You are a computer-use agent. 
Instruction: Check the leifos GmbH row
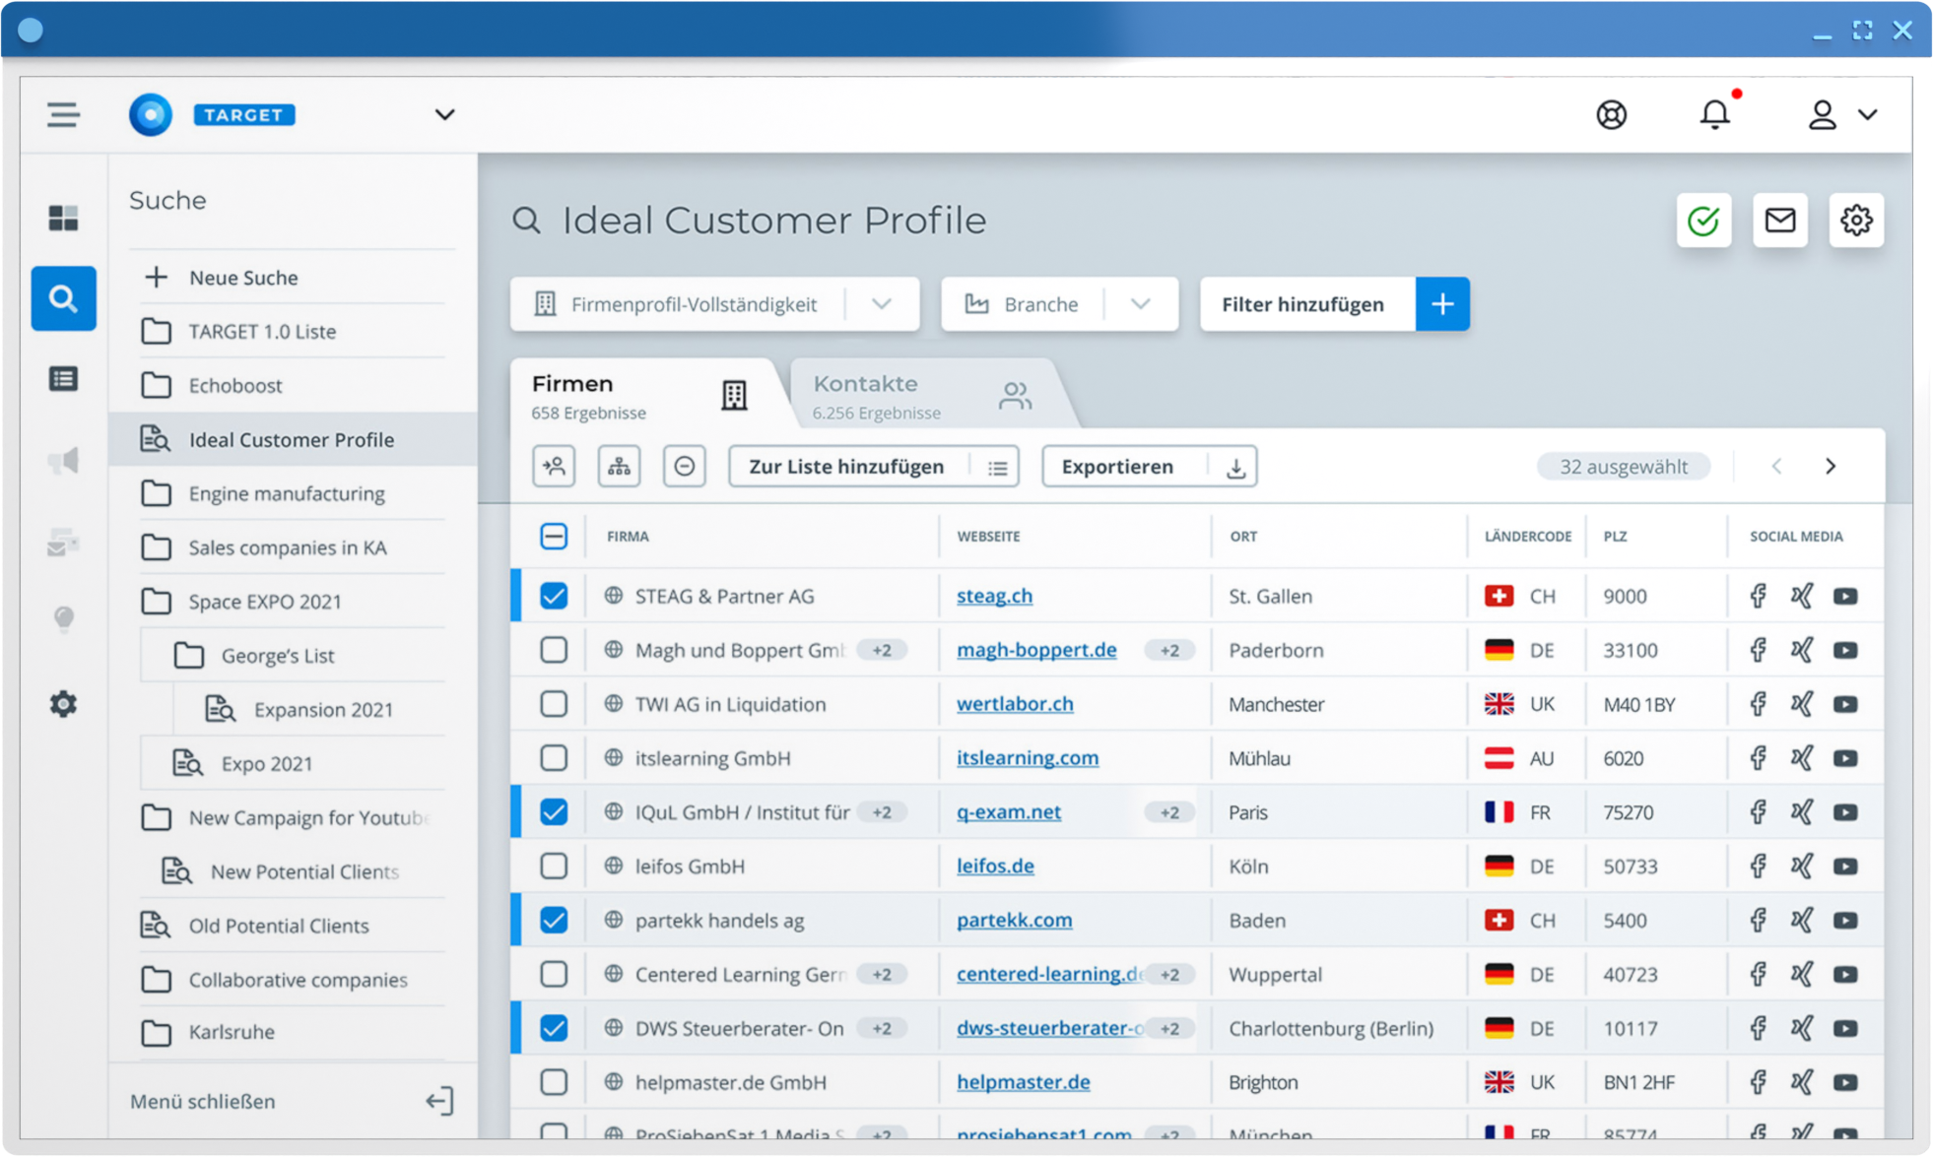tap(554, 866)
